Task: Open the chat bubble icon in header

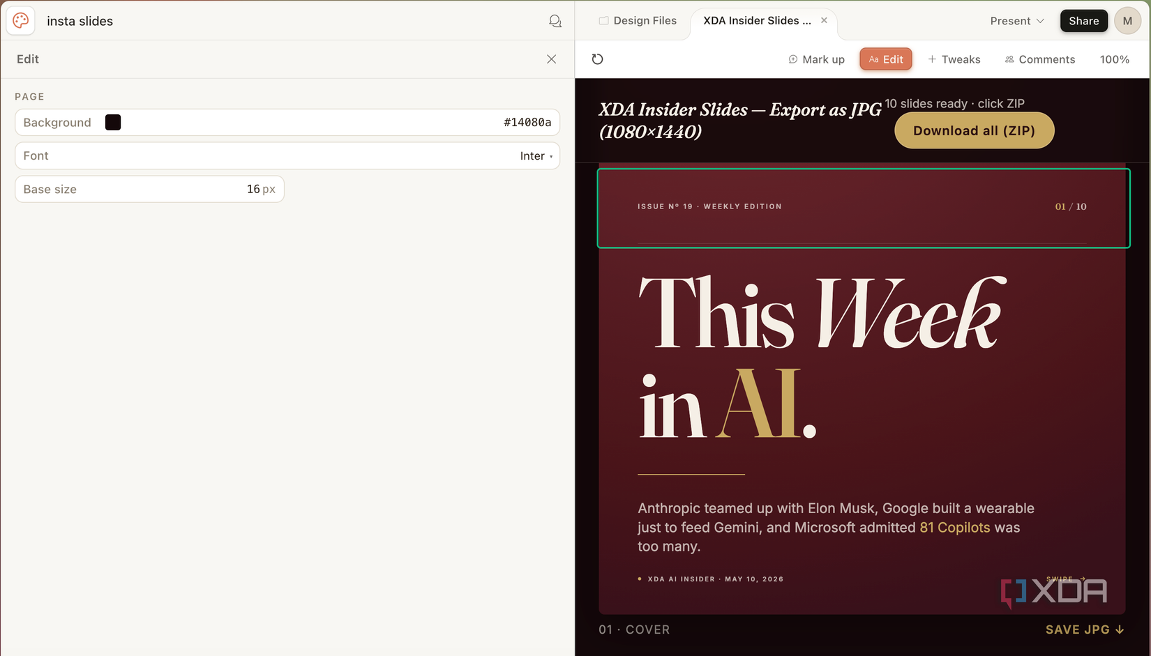Action: coord(555,21)
